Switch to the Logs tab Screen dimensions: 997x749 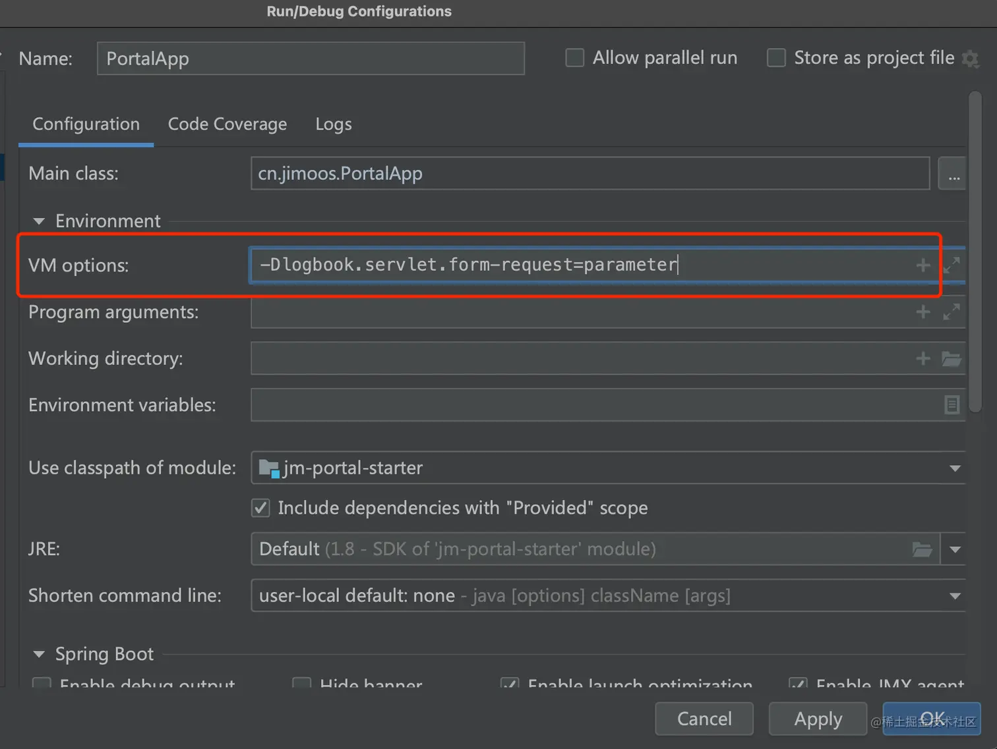[334, 124]
